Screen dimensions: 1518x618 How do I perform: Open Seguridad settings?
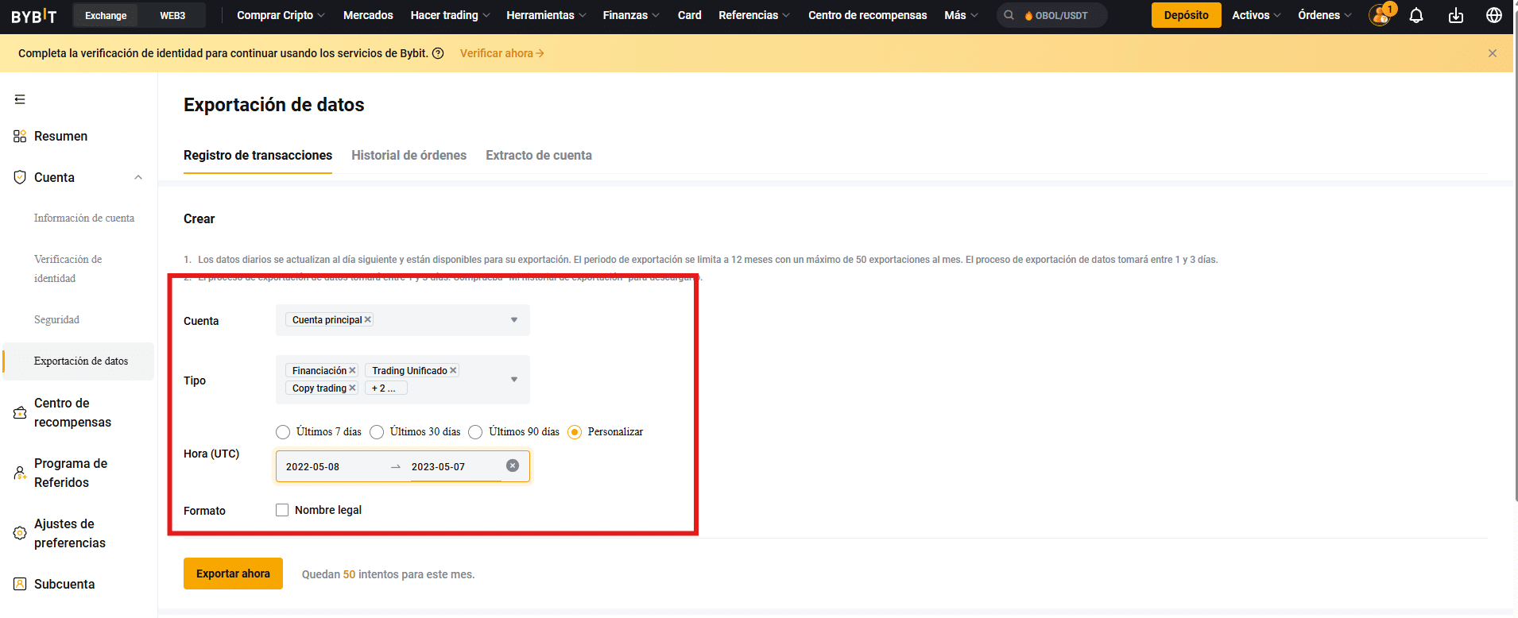[x=56, y=319]
